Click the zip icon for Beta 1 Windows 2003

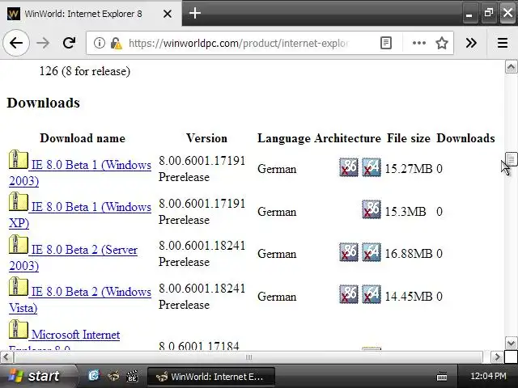18,159
